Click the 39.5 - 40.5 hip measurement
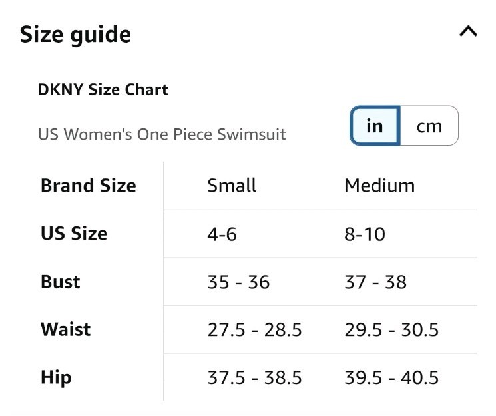 coord(391,378)
